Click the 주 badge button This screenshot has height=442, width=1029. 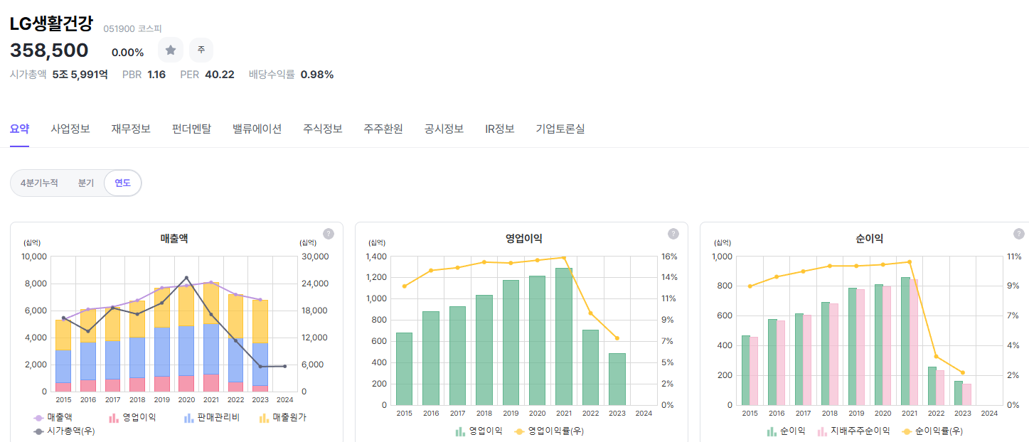point(201,50)
